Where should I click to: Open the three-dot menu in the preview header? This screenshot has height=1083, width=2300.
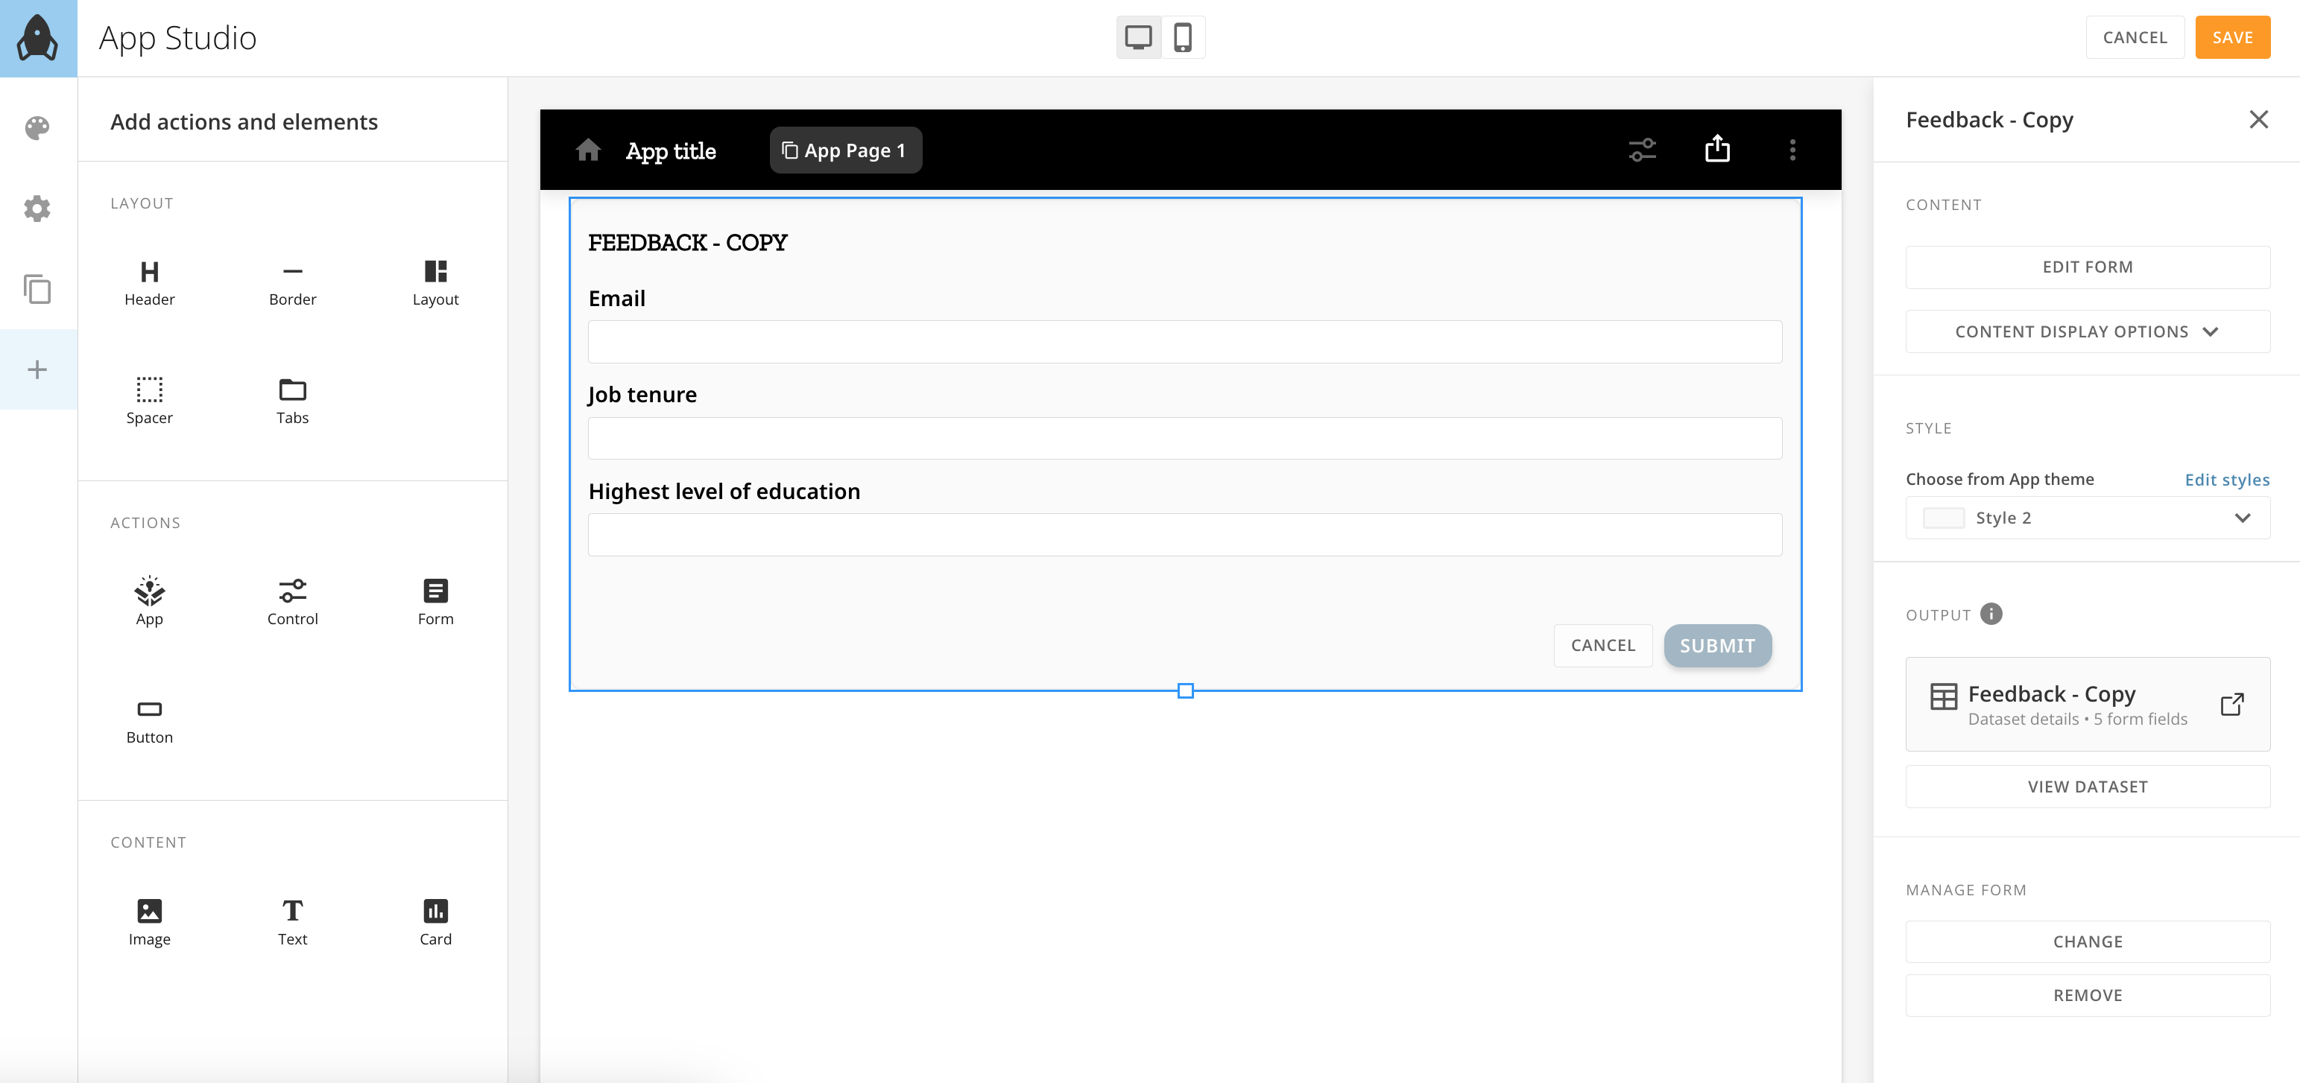(1792, 150)
